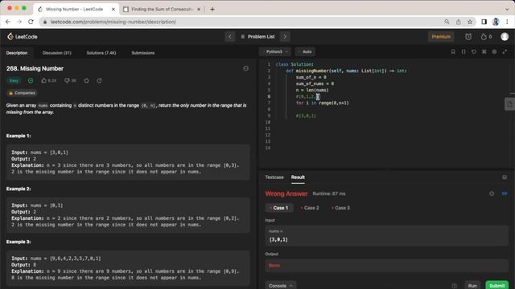Open editor keyboard shortcuts icon
This screenshot has height=289, width=515.
click(484, 51)
